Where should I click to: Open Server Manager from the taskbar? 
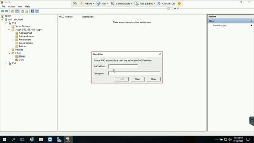[x=59, y=139]
